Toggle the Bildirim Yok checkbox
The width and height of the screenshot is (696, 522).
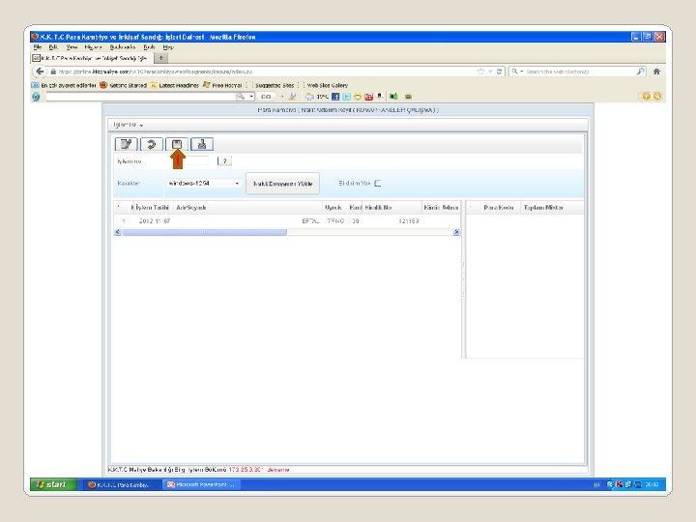pos(378,184)
